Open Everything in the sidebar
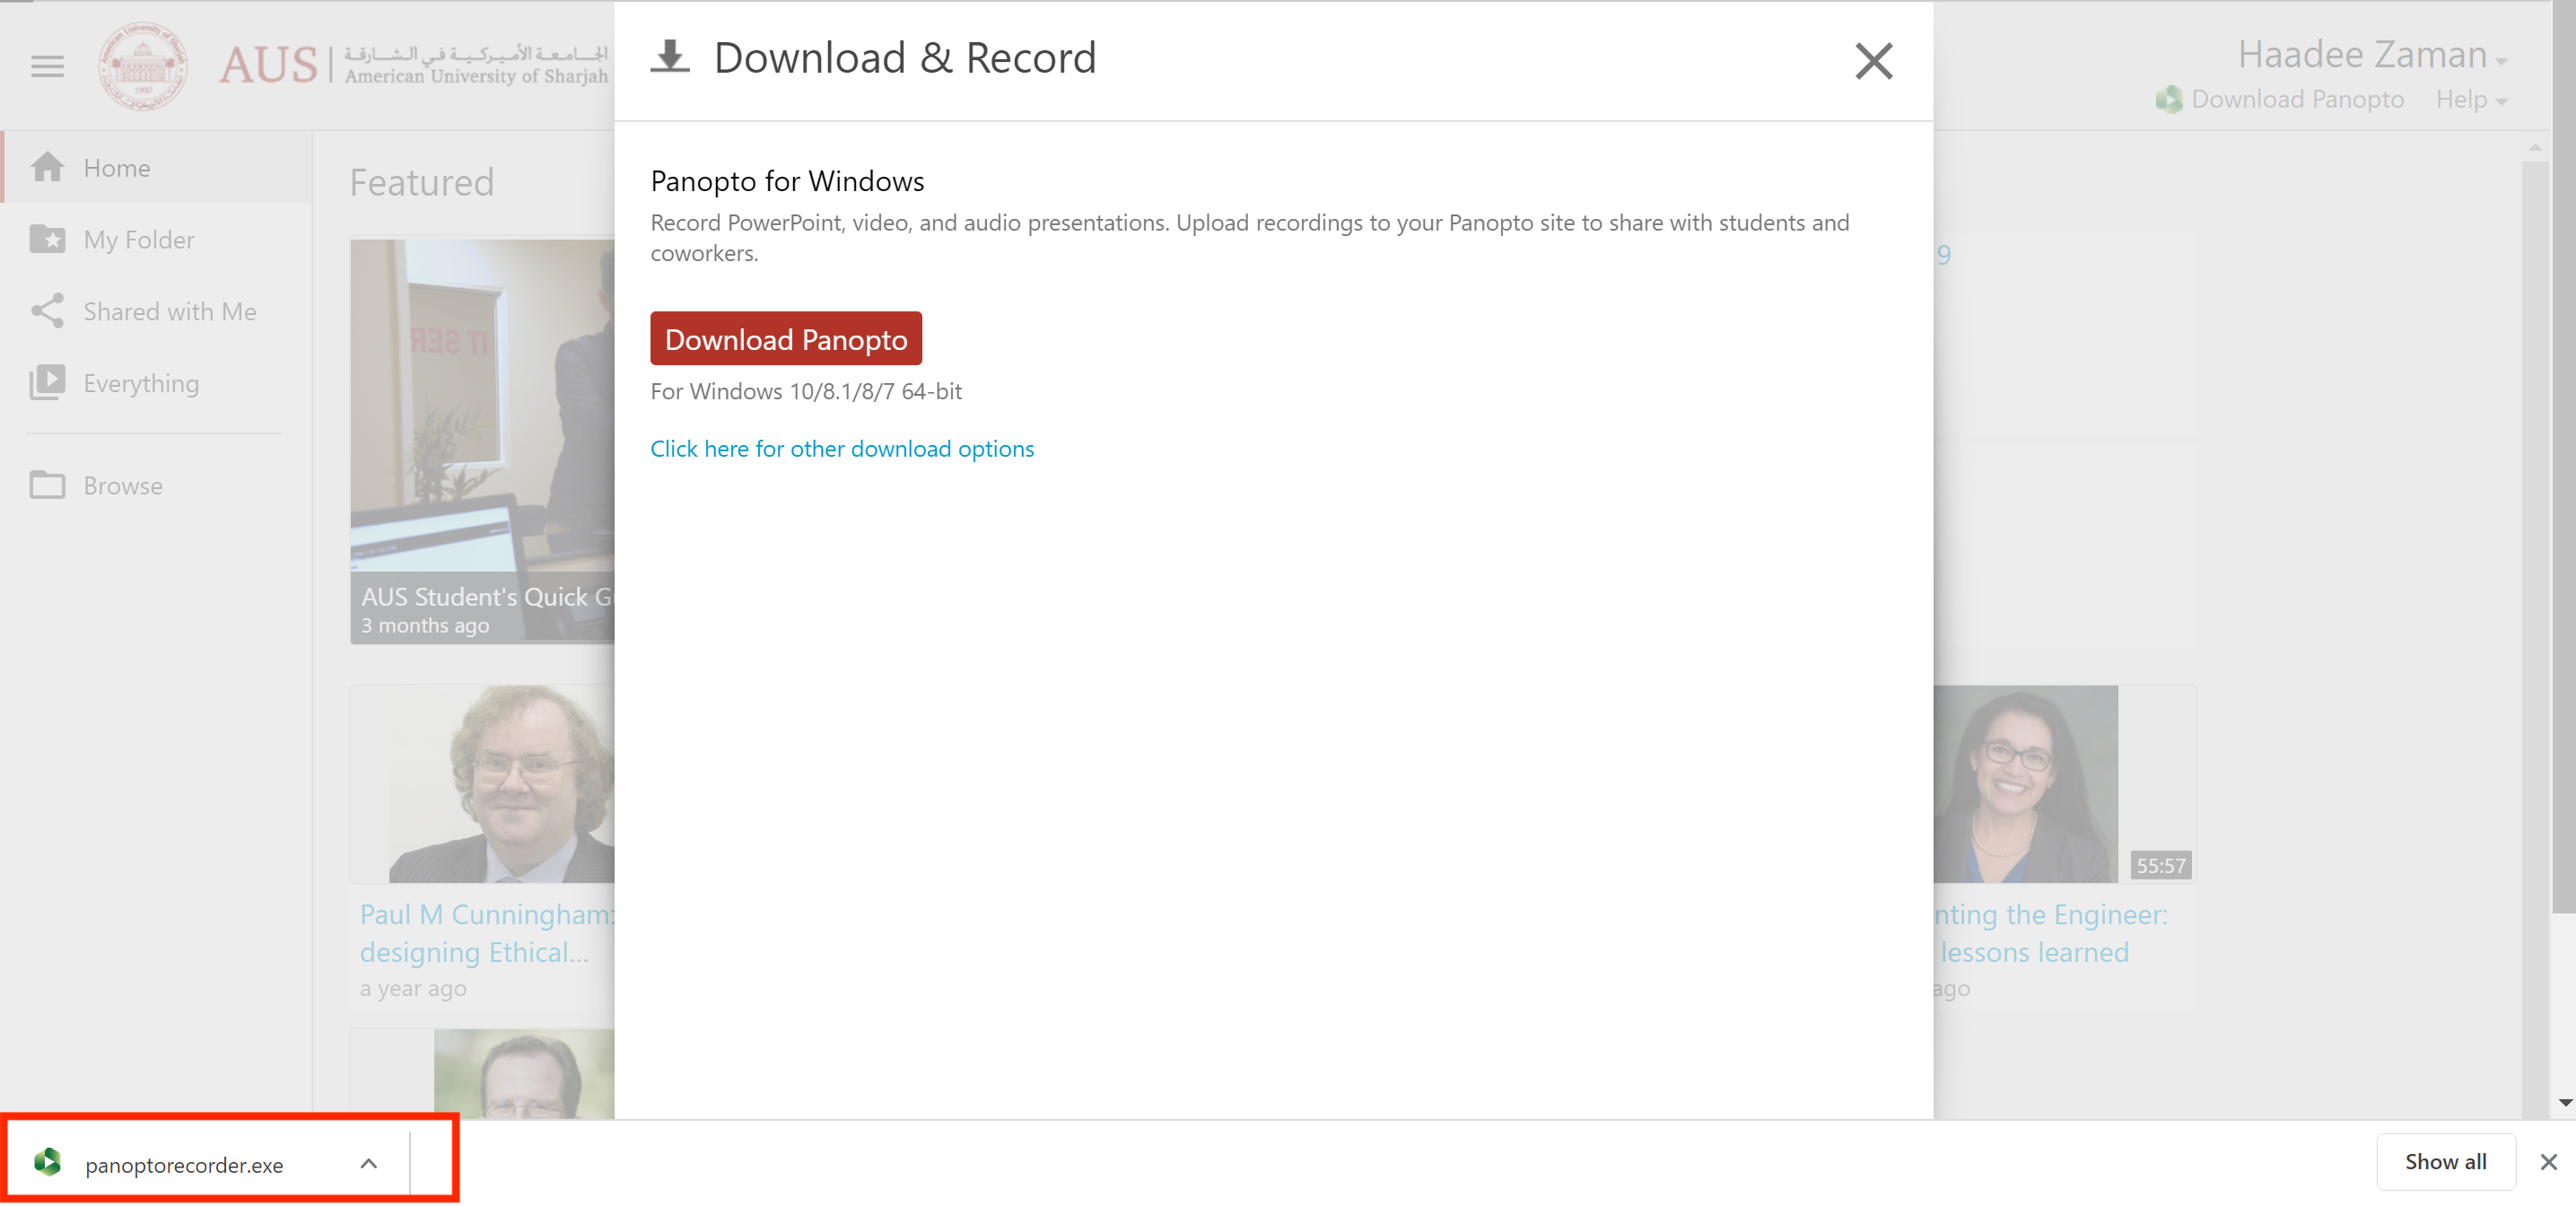This screenshot has width=2576, height=1206. (157, 383)
